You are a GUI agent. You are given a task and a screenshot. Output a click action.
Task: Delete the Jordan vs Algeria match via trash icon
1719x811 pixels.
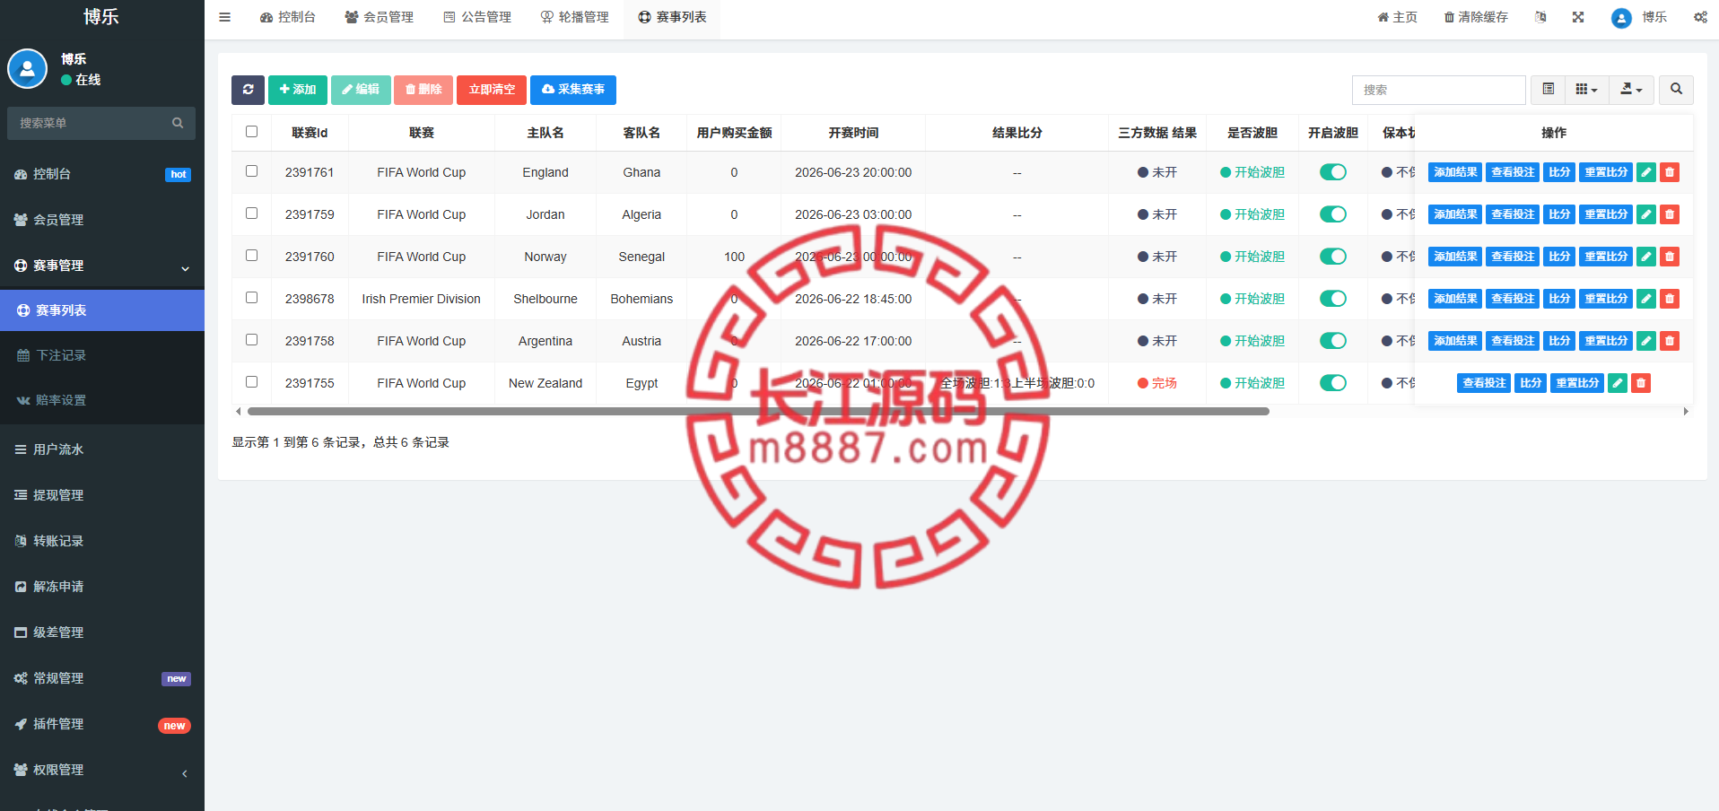pyautogui.click(x=1670, y=214)
